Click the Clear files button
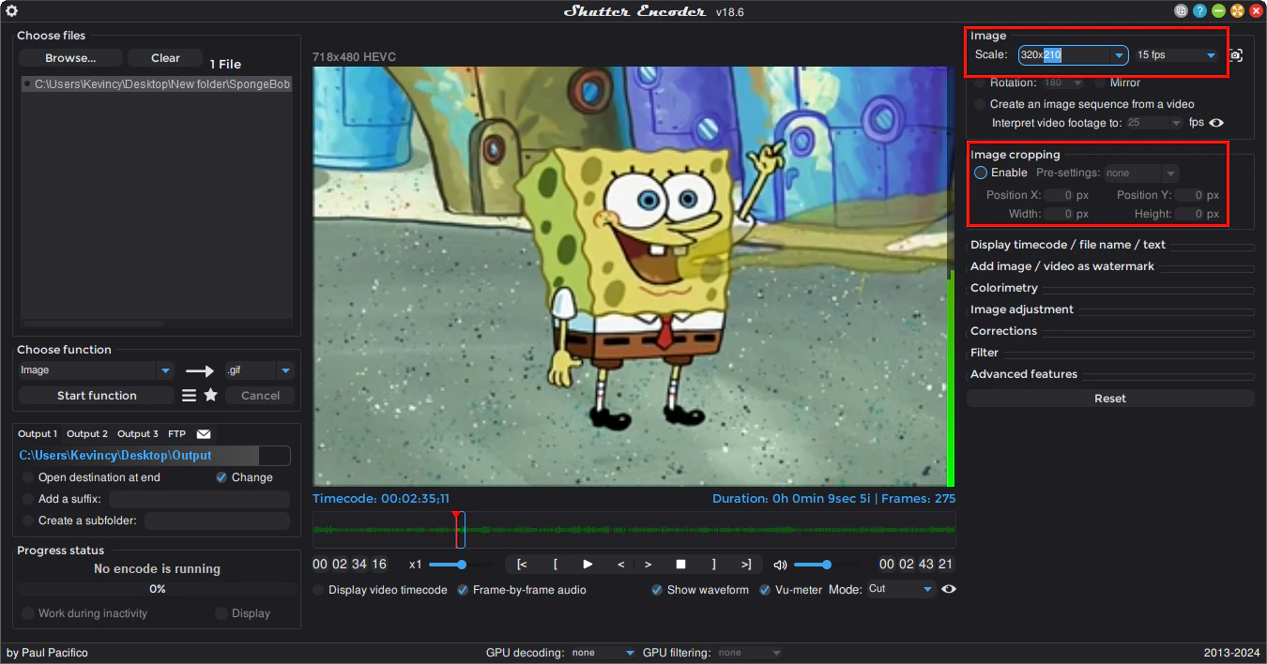 click(x=165, y=58)
